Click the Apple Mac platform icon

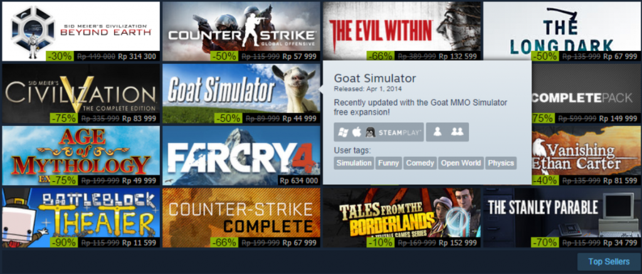click(x=357, y=132)
